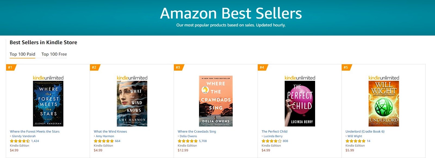Click the stars under What the Wind Knows
Screen dimensions: 435x158
(104, 141)
